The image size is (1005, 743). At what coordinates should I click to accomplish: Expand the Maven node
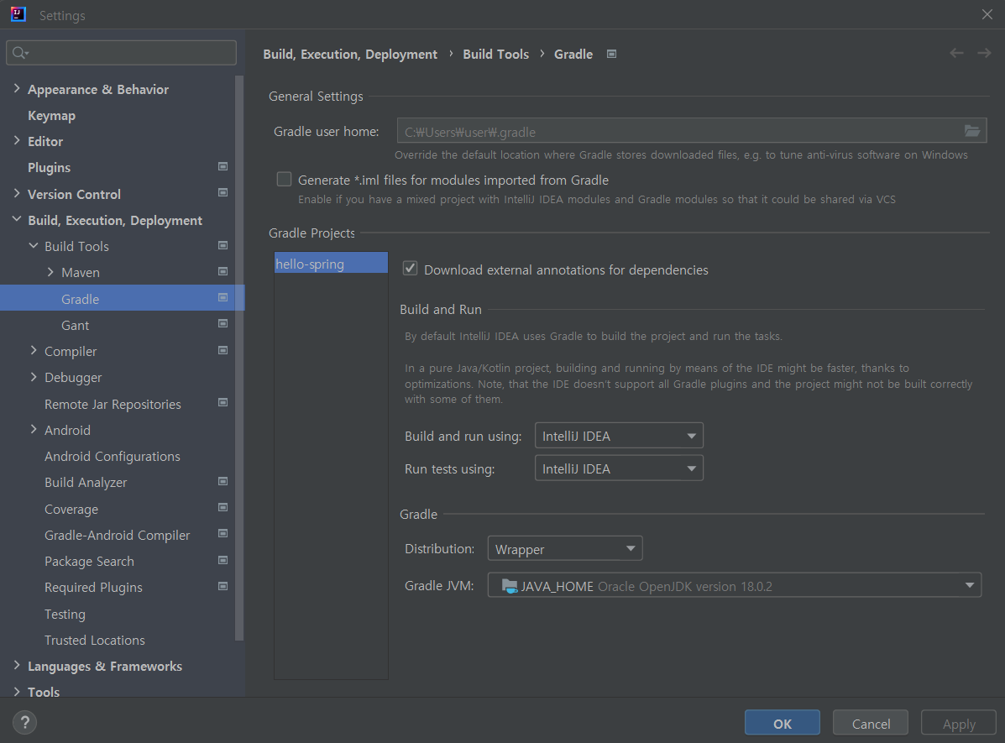(x=50, y=273)
